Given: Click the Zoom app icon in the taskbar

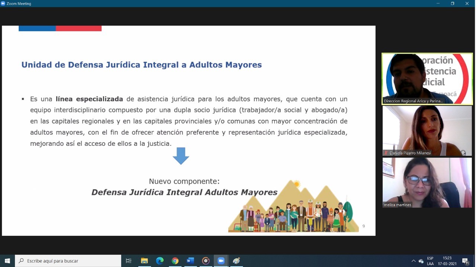Looking at the screenshot, I should pyautogui.click(x=221, y=261).
